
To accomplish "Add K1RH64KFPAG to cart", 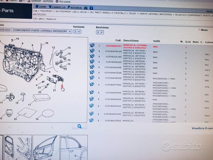I will pos(92,92).
